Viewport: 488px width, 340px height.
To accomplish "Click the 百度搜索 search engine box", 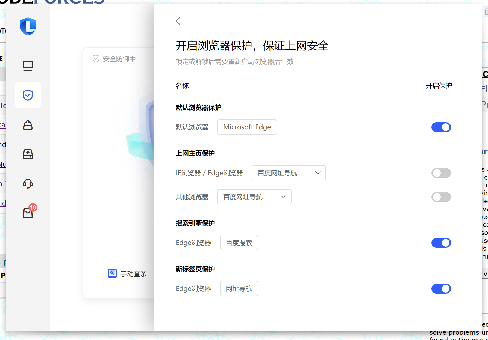I will (x=239, y=243).
